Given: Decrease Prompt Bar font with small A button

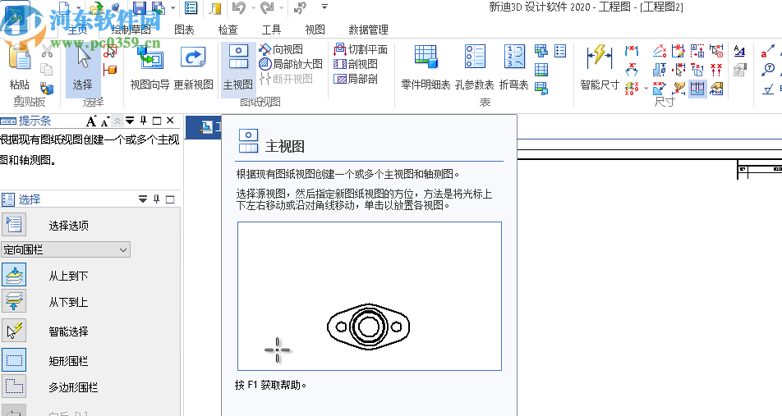Looking at the screenshot, I should tap(104, 121).
